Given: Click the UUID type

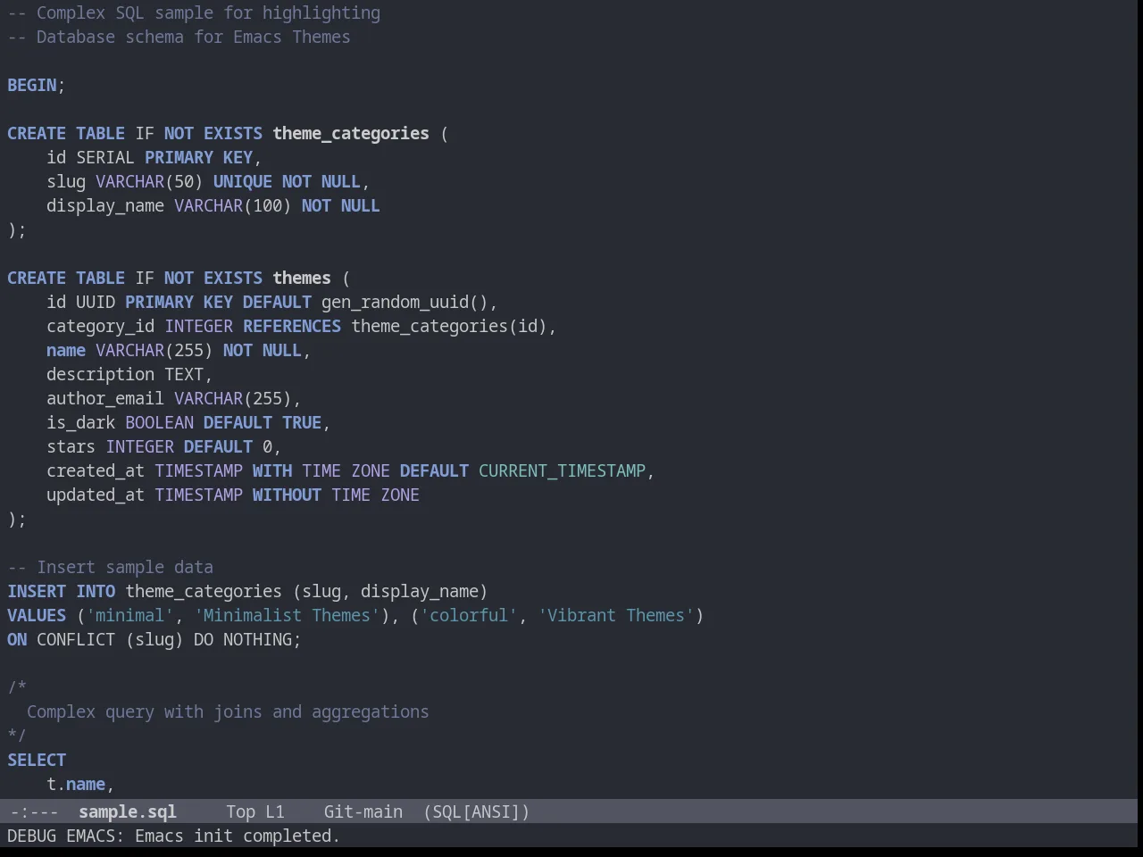Looking at the screenshot, I should point(96,302).
